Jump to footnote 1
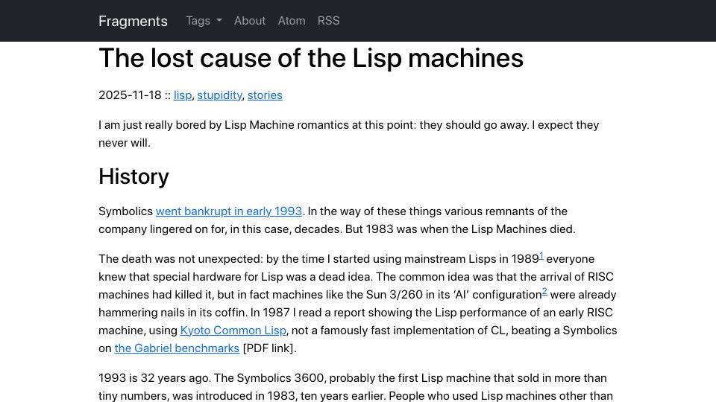716x402 pixels. tap(541, 256)
